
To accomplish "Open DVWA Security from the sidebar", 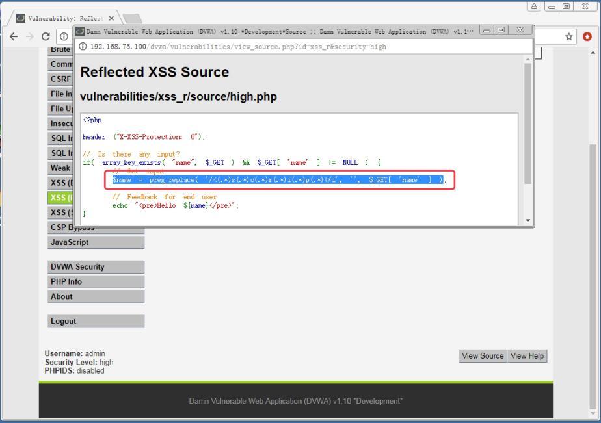I will [73, 266].
